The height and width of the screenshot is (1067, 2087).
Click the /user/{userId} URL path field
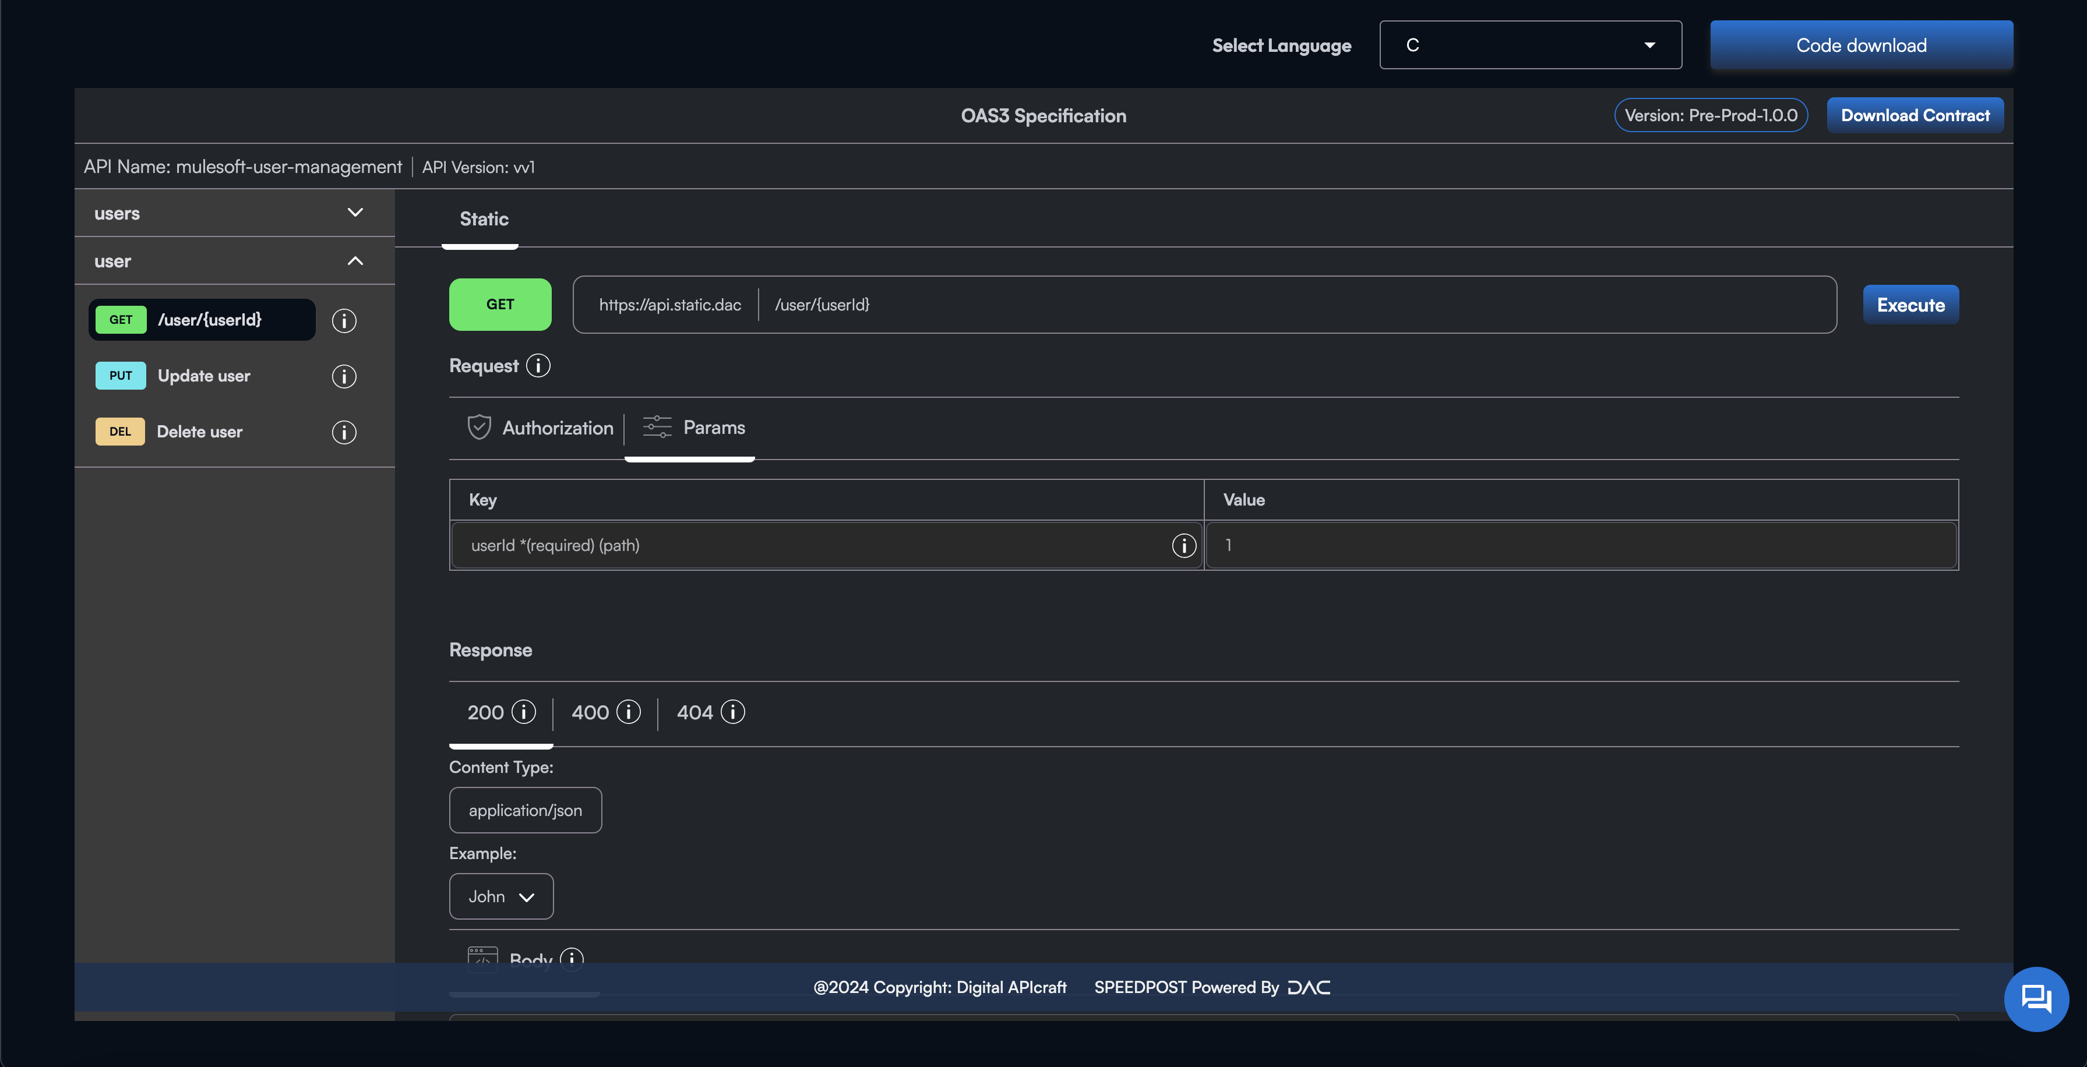822,305
